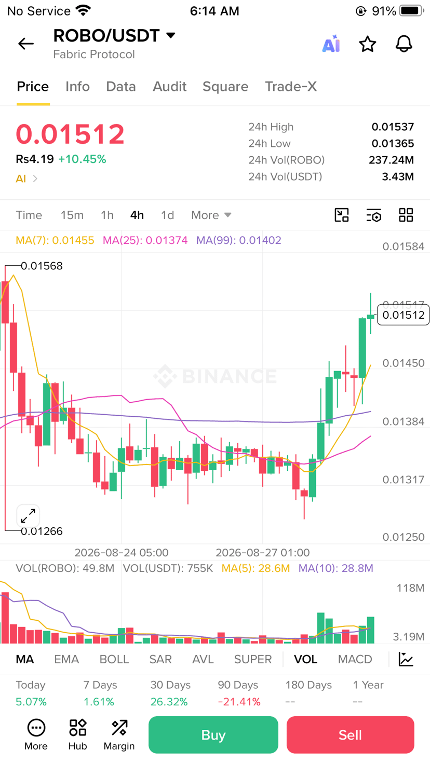Tap the green Buy button
The width and height of the screenshot is (430, 764).
[213, 735]
